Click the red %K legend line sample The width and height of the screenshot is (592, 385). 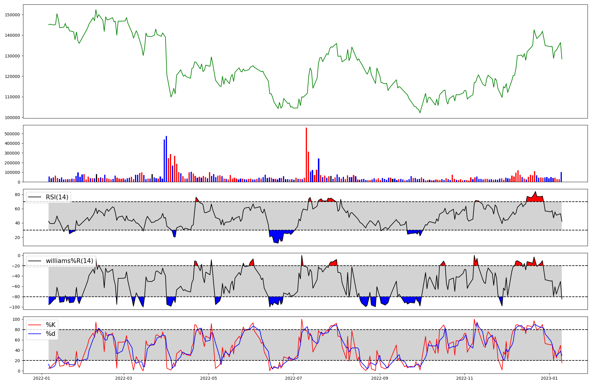coord(35,325)
